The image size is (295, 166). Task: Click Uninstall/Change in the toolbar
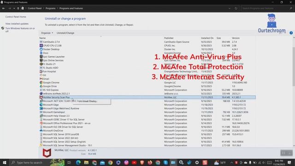(x=65, y=33)
